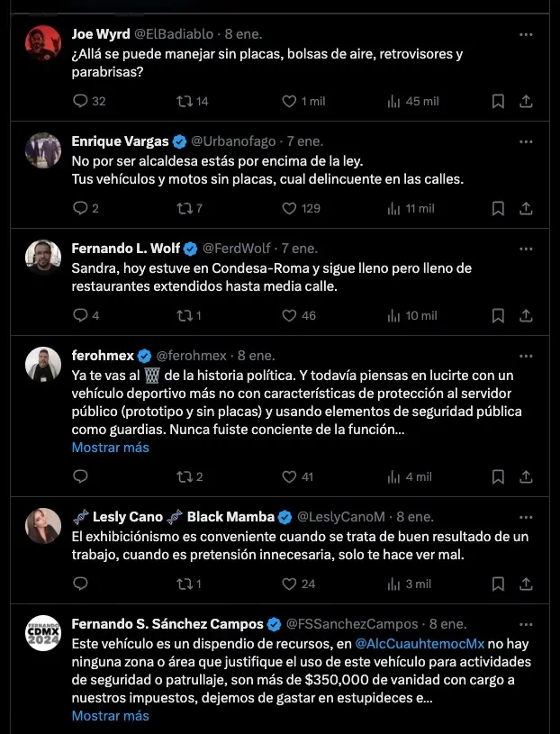
Task: Bookmark Enrique Vargas's tweet
Action: 498,209
